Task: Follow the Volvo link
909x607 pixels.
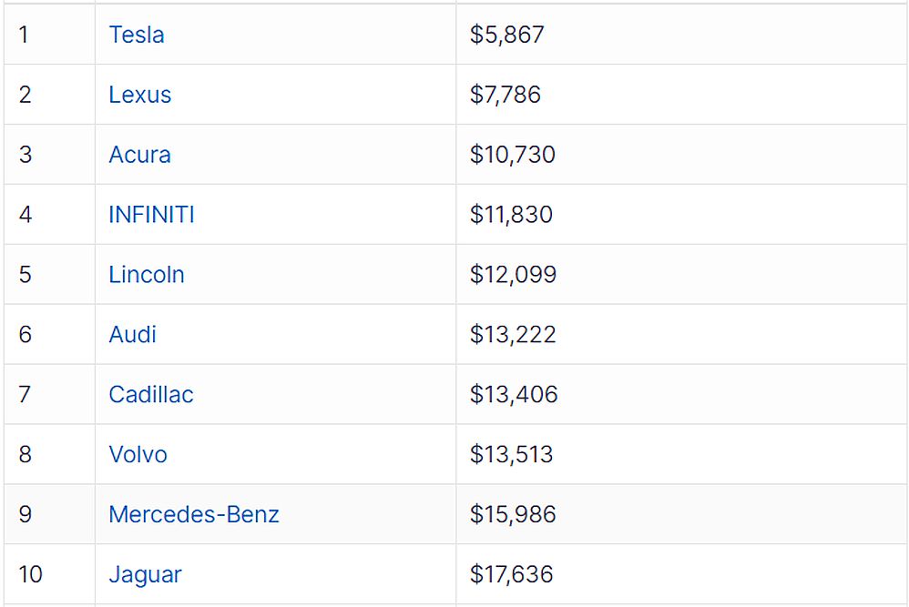Action: pos(138,454)
